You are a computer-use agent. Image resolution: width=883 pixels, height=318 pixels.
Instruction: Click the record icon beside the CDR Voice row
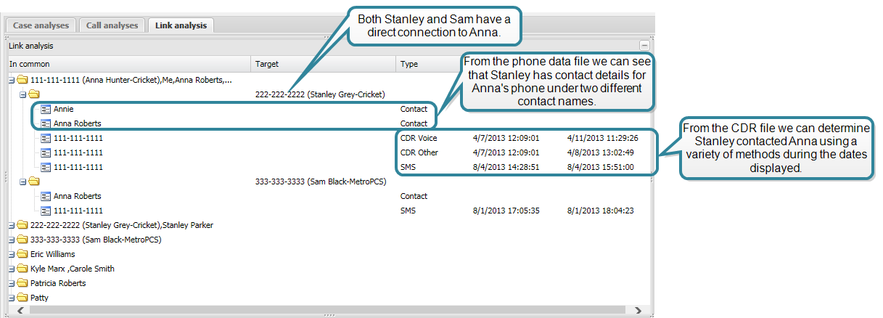click(x=46, y=138)
